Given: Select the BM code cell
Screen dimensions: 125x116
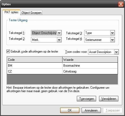Looking at the screenshot, I should tap(35, 66).
